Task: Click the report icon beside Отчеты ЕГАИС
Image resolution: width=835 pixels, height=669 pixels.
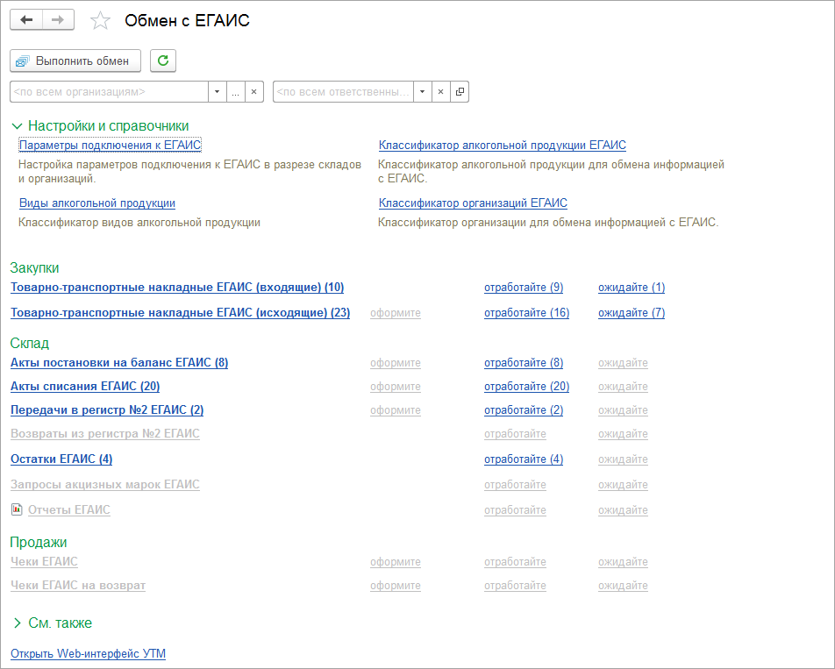Action: pyautogui.click(x=17, y=509)
